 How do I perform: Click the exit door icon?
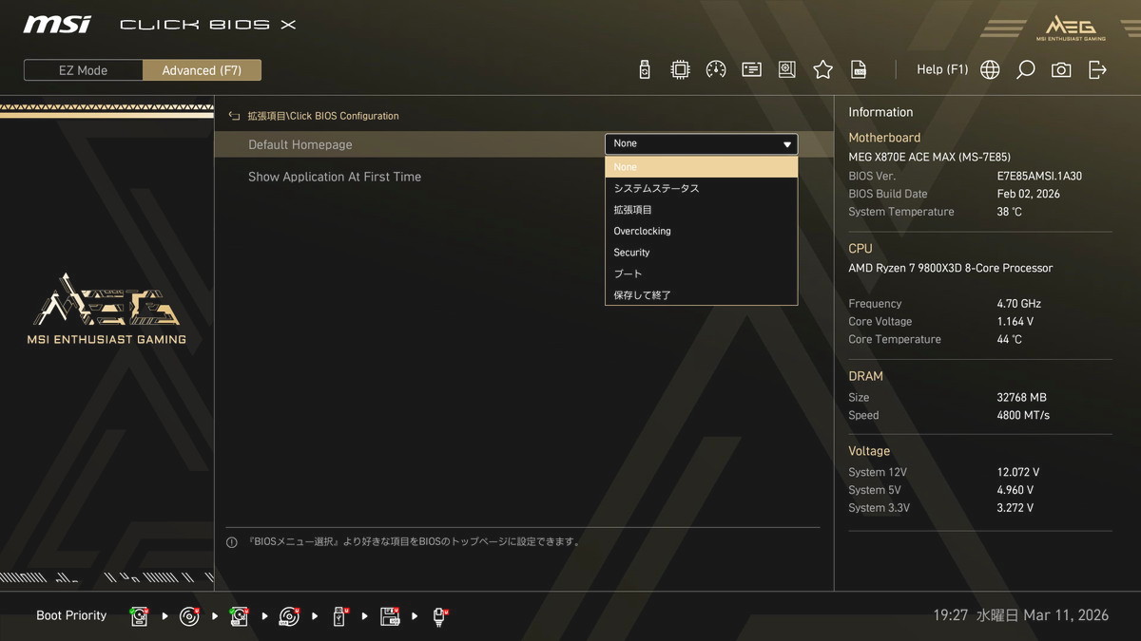coord(1097,69)
